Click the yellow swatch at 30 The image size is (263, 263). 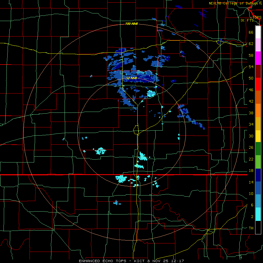(x=258, y=136)
